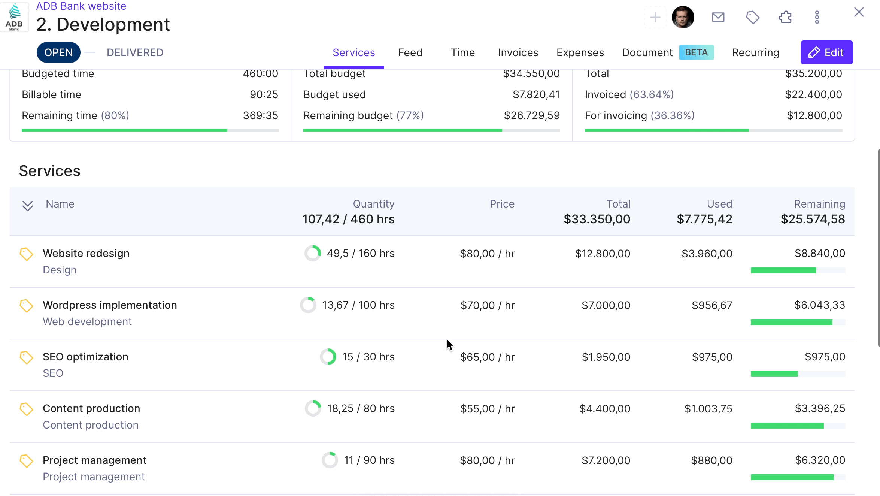This screenshot has width=880, height=496.
Task: Click the tag icon beside Project management
Action: (x=26, y=461)
